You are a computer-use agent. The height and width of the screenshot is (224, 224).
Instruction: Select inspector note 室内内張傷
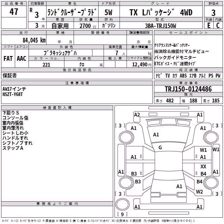[x=13, y=123]
